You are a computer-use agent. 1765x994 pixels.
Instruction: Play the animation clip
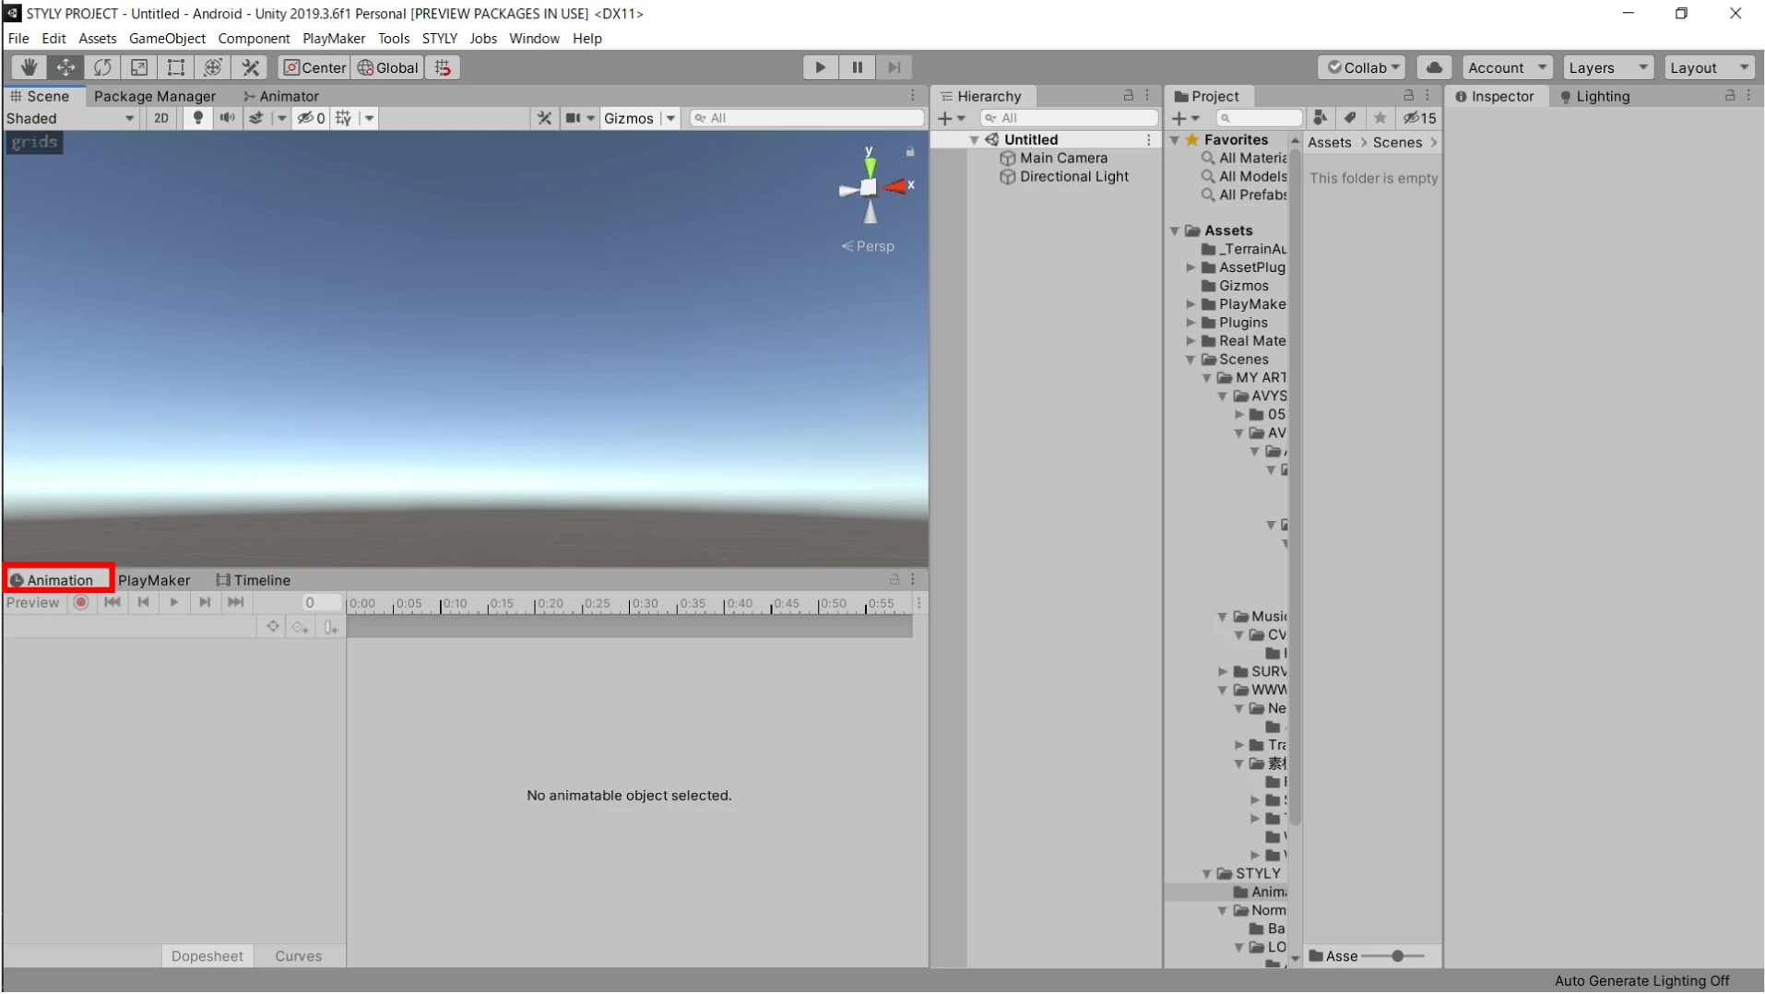coord(174,603)
